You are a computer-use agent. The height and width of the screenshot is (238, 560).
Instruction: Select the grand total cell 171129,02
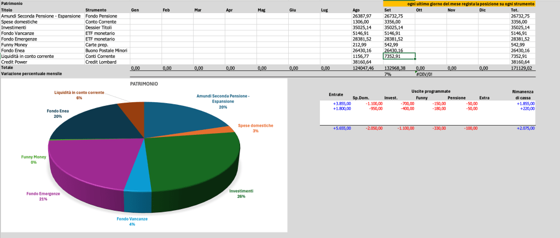click(x=522, y=68)
